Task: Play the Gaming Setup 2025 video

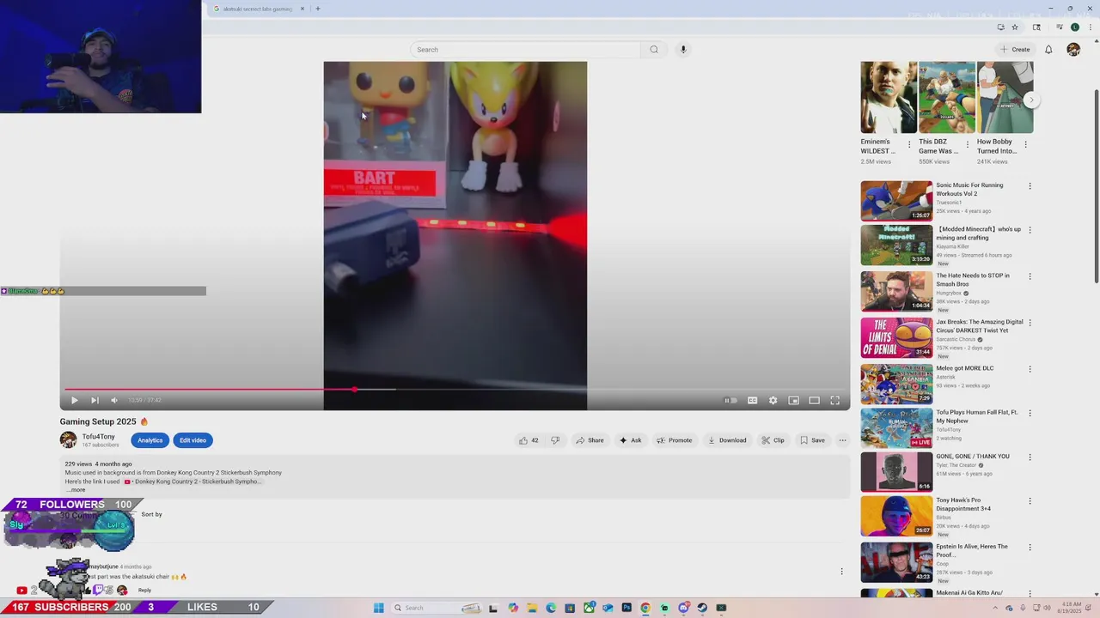Action: [74, 400]
